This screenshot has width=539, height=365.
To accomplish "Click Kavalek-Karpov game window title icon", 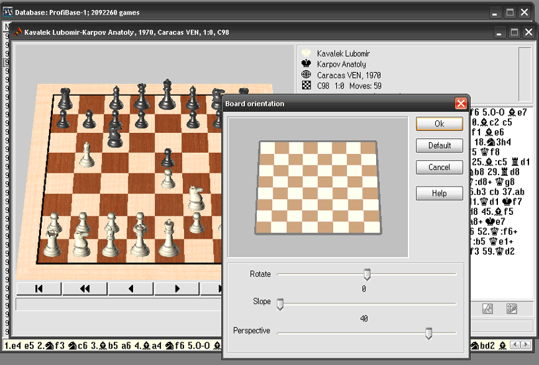I will pos(18,32).
